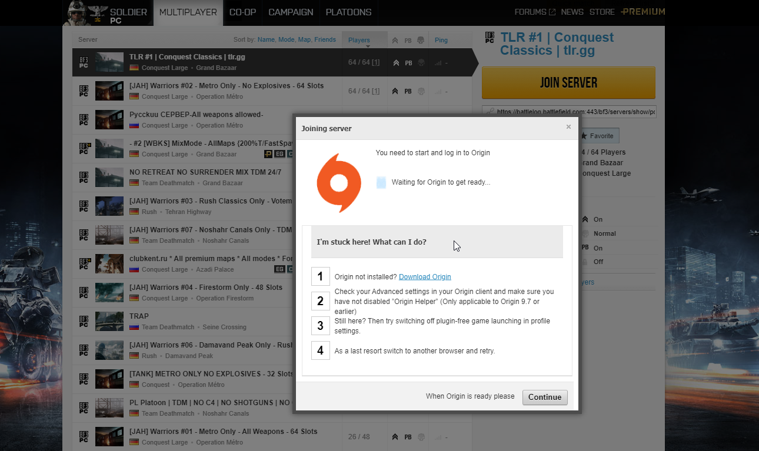Open the Platoons menu item
759x451 pixels.
coord(348,12)
